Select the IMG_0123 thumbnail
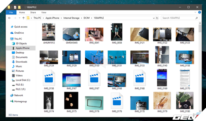 click(185, 34)
